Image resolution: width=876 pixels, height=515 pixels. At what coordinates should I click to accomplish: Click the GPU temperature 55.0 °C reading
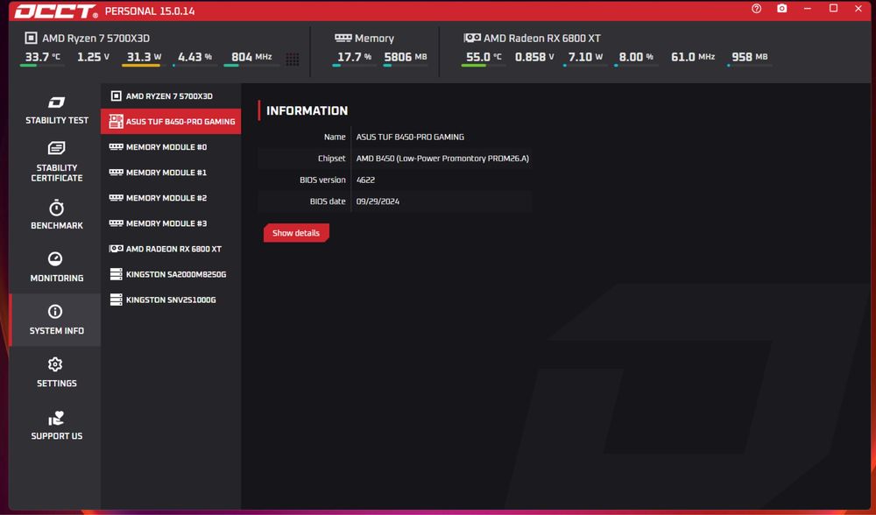coord(484,57)
